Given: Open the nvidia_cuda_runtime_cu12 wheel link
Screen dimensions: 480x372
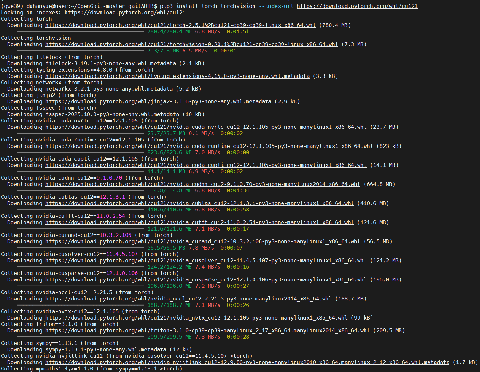Looking at the screenshot, I should 209,146.
